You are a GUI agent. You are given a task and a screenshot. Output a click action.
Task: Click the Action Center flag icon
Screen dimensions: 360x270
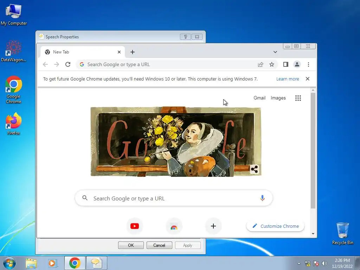(316, 263)
